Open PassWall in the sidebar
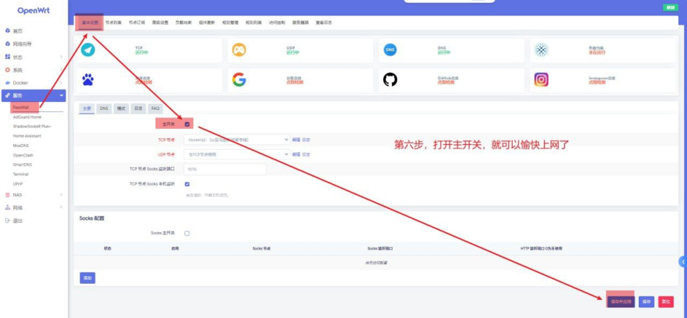This screenshot has height=318, width=687. (21, 107)
